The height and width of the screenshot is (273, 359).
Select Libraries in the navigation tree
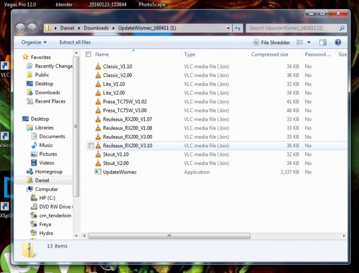44,128
